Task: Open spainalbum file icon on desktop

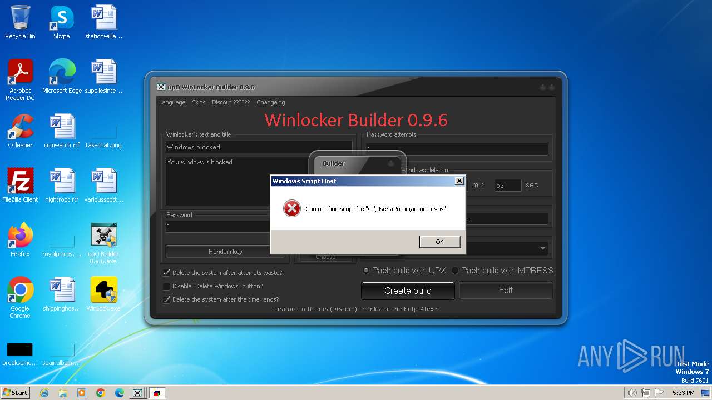Action: [62, 354]
